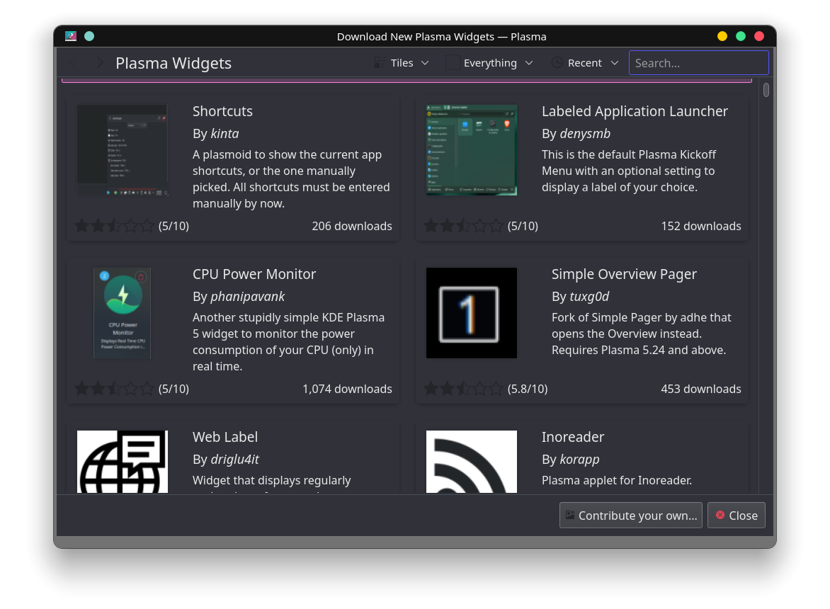Select the Simple Overview Pager title

[x=624, y=274]
